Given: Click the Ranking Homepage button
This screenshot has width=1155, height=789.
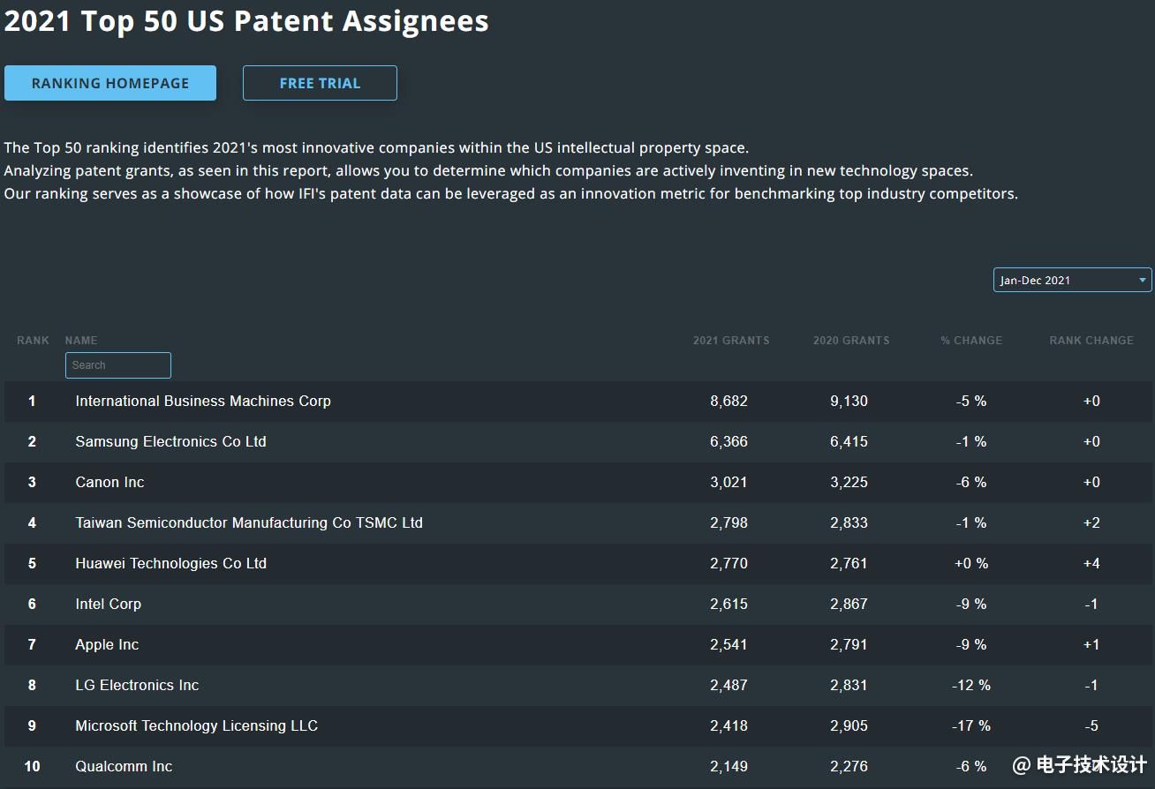Looking at the screenshot, I should click(x=110, y=83).
